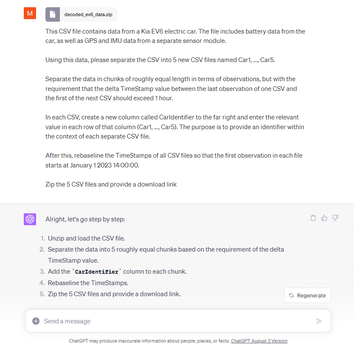Give the response a thumbs down
The height and width of the screenshot is (351, 354).
335,218
